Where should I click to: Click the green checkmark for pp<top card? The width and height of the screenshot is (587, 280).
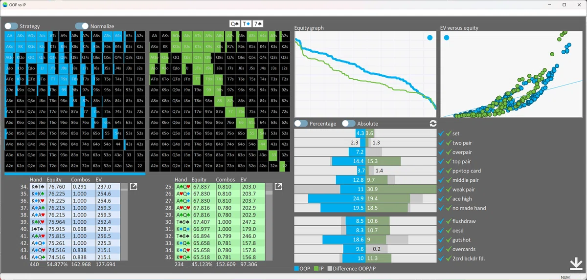(x=449, y=171)
